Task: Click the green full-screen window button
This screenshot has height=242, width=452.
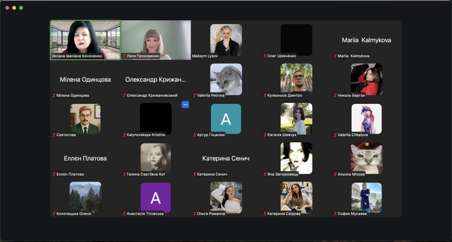Action: (x=21, y=8)
